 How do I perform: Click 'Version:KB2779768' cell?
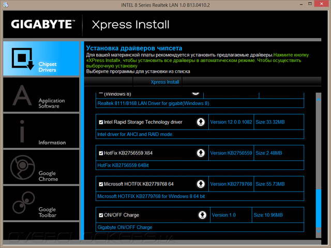231,184
